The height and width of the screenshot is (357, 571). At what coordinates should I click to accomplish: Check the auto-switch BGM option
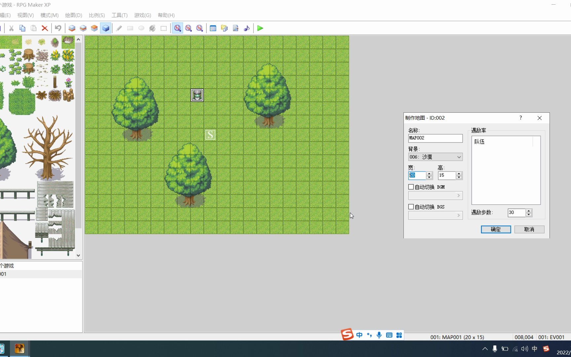(411, 187)
